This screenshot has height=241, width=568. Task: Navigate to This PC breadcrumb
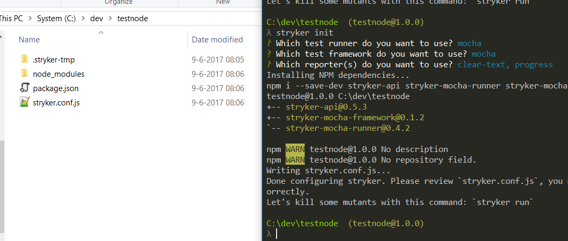tap(11, 19)
